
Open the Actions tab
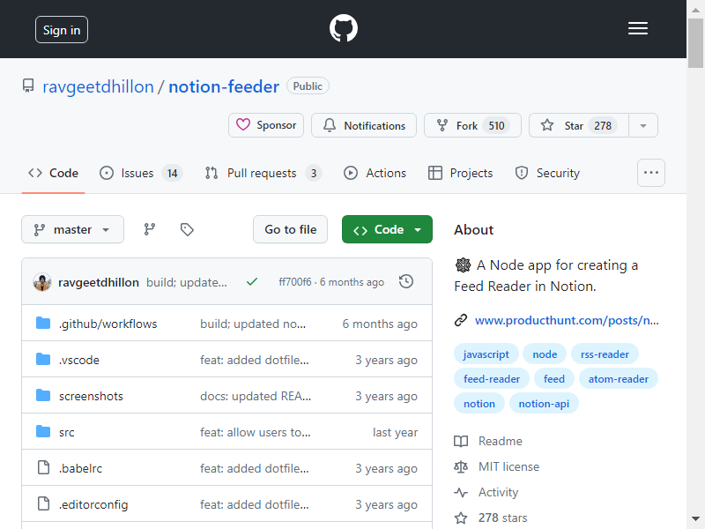(375, 173)
